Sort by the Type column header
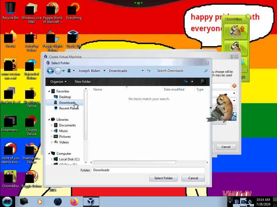Image resolution: width=277 pixels, height=207 pixels. click(x=200, y=89)
